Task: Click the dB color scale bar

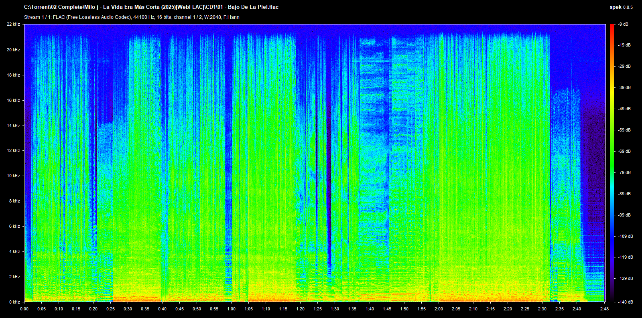Action: point(612,163)
